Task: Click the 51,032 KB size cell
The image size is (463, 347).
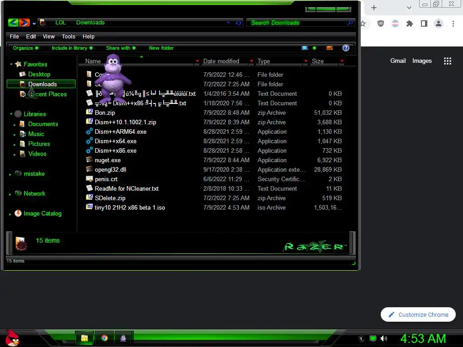Action: [328, 113]
